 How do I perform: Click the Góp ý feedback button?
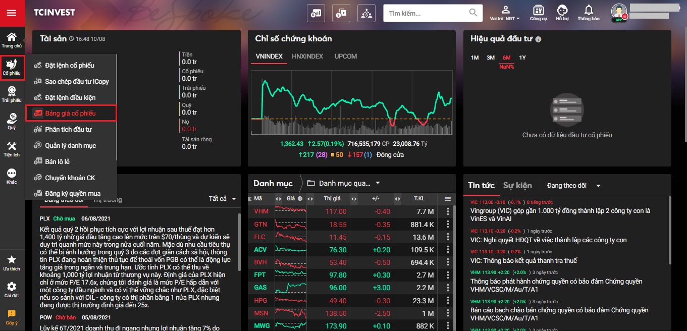12,316
